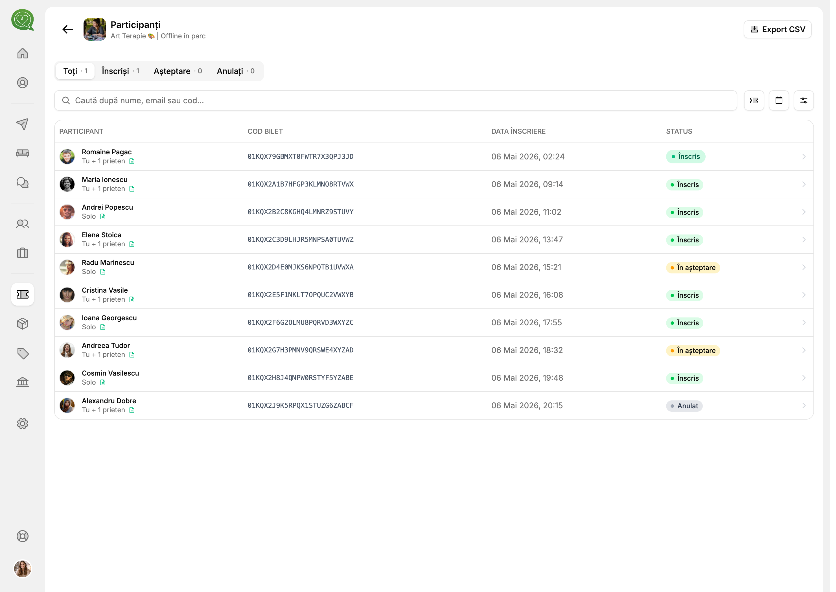Click the ticket filter icon beside search
Image resolution: width=836 pixels, height=592 pixels.
click(x=754, y=101)
